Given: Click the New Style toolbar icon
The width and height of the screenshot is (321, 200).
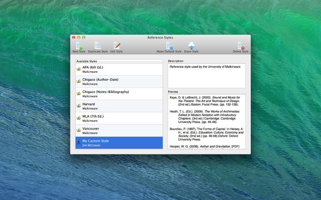Looking at the screenshot, I should coord(78,46).
